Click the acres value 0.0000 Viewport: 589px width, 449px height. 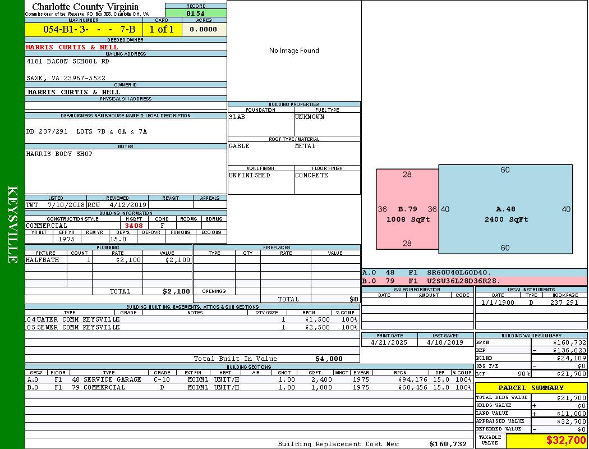(x=204, y=29)
